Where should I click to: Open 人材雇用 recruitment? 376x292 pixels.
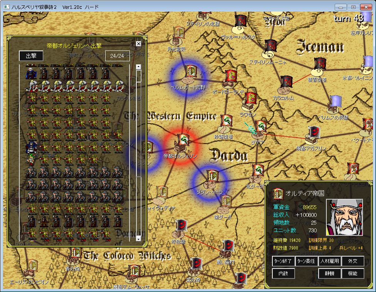[329, 261]
